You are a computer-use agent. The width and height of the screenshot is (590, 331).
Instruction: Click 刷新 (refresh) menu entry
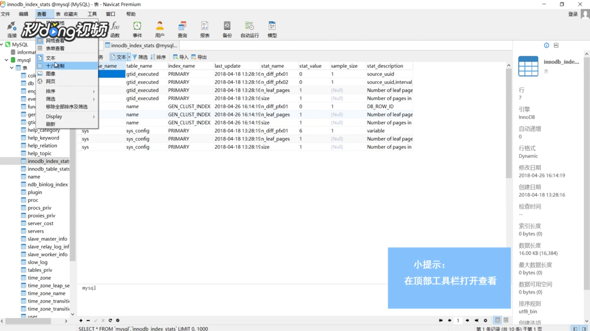click(67, 124)
